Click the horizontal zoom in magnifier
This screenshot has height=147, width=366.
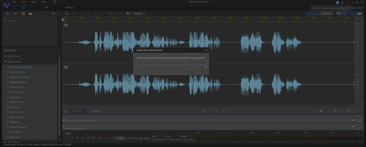tap(336, 111)
